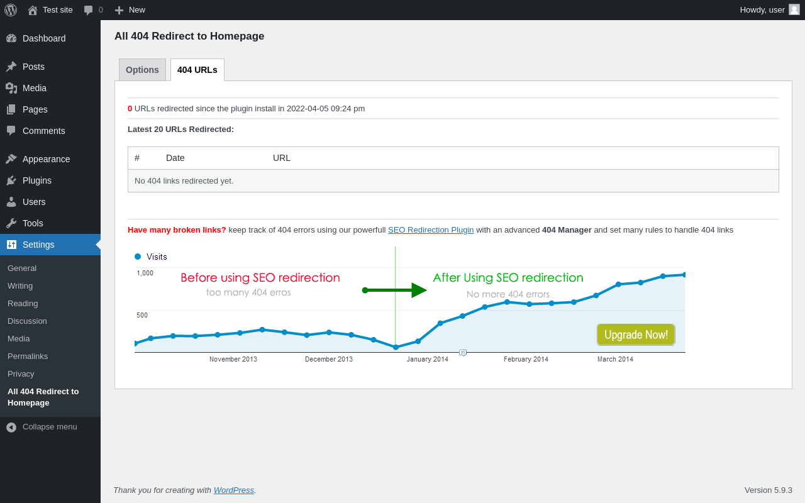Click the WordPress logo icon

[11, 10]
